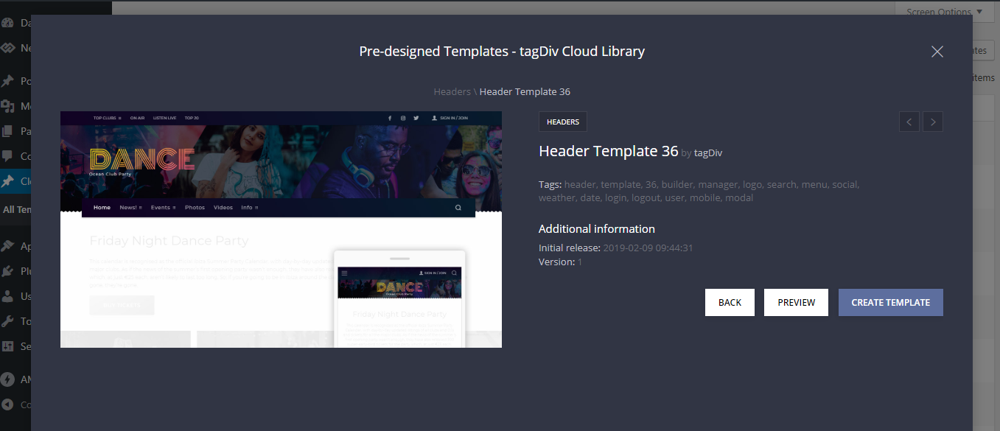The width and height of the screenshot is (1000, 431).
Task: Click the 'template' tag in Tags list
Action: tap(620, 184)
